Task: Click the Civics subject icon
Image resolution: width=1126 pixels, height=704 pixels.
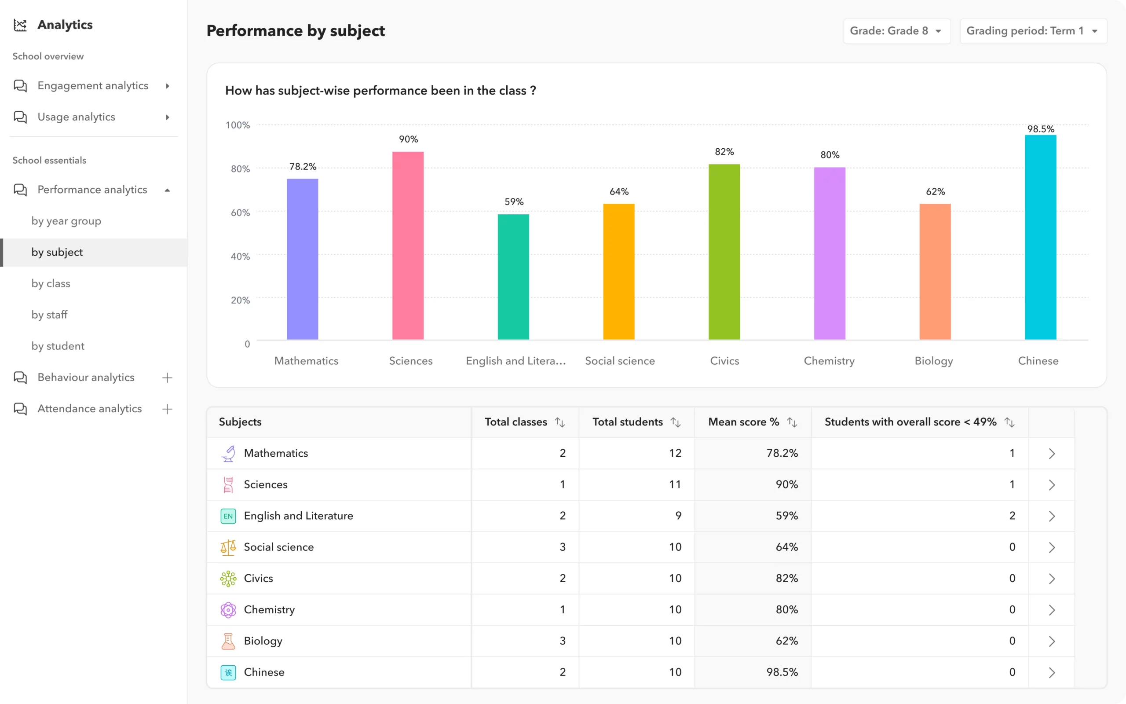Action: coord(228,577)
